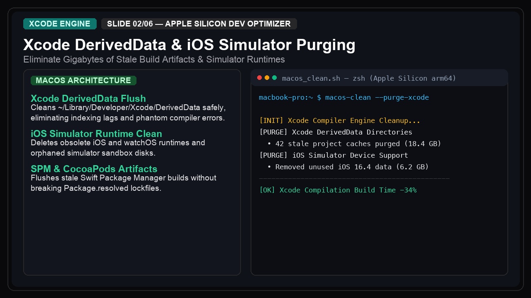531x298 pixels.
Task: Click the green zoom dot in terminal
Action: point(275,78)
